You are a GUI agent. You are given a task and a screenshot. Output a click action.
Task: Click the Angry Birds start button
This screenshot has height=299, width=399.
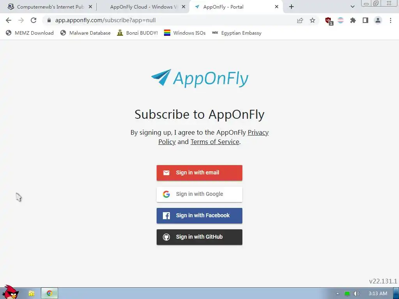pos(10,292)
